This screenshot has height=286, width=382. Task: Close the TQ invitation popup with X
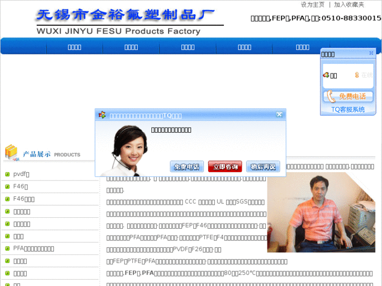[279, 114]
